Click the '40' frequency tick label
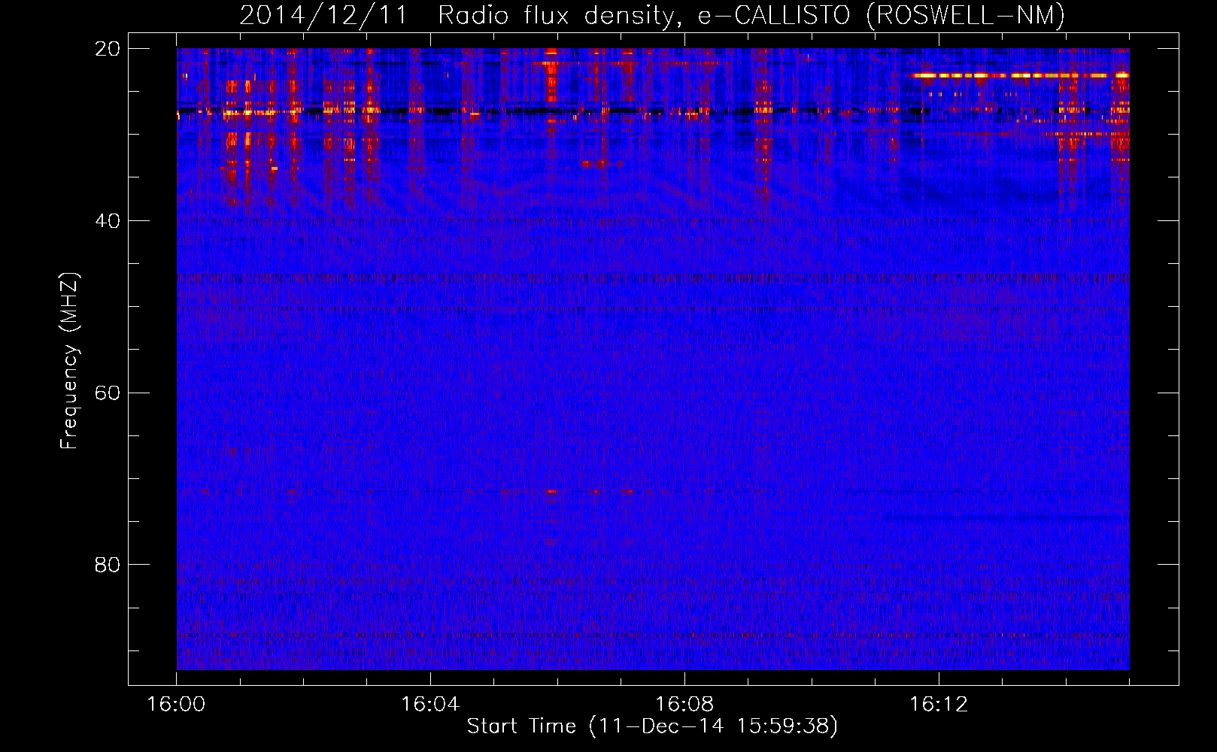The width and height of the screenshot is (1217, 752). click(108, 221)
